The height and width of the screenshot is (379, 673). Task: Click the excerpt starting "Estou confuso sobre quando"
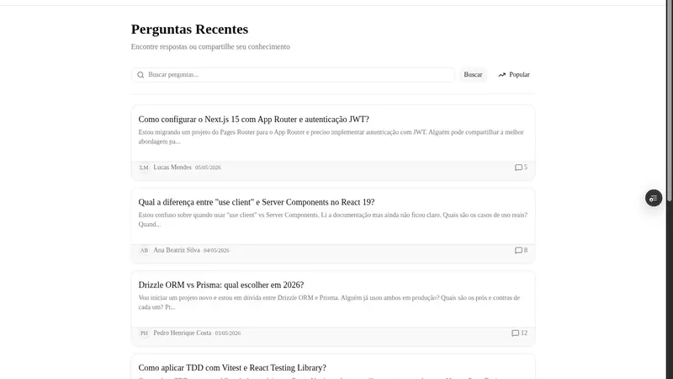332,220
